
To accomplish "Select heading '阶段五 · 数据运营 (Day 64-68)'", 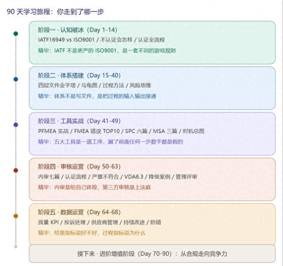I will [79, 212].
